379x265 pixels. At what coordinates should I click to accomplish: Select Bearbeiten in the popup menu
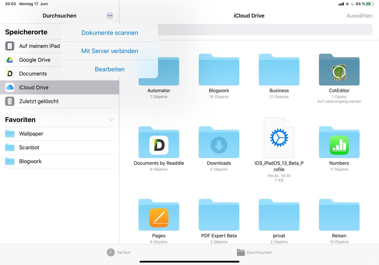[x=110, y=69]
